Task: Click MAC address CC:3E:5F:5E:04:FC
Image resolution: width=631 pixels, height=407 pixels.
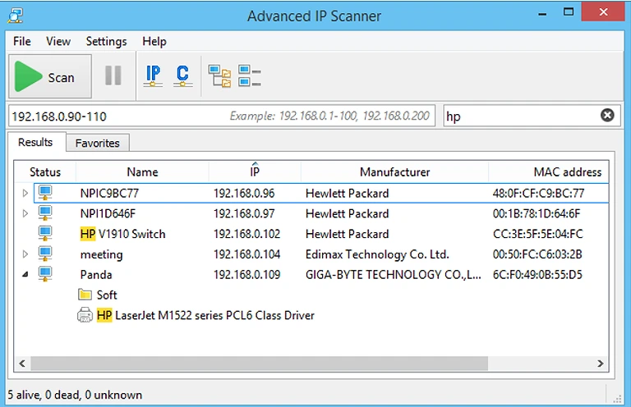Action: click(537, 234)
